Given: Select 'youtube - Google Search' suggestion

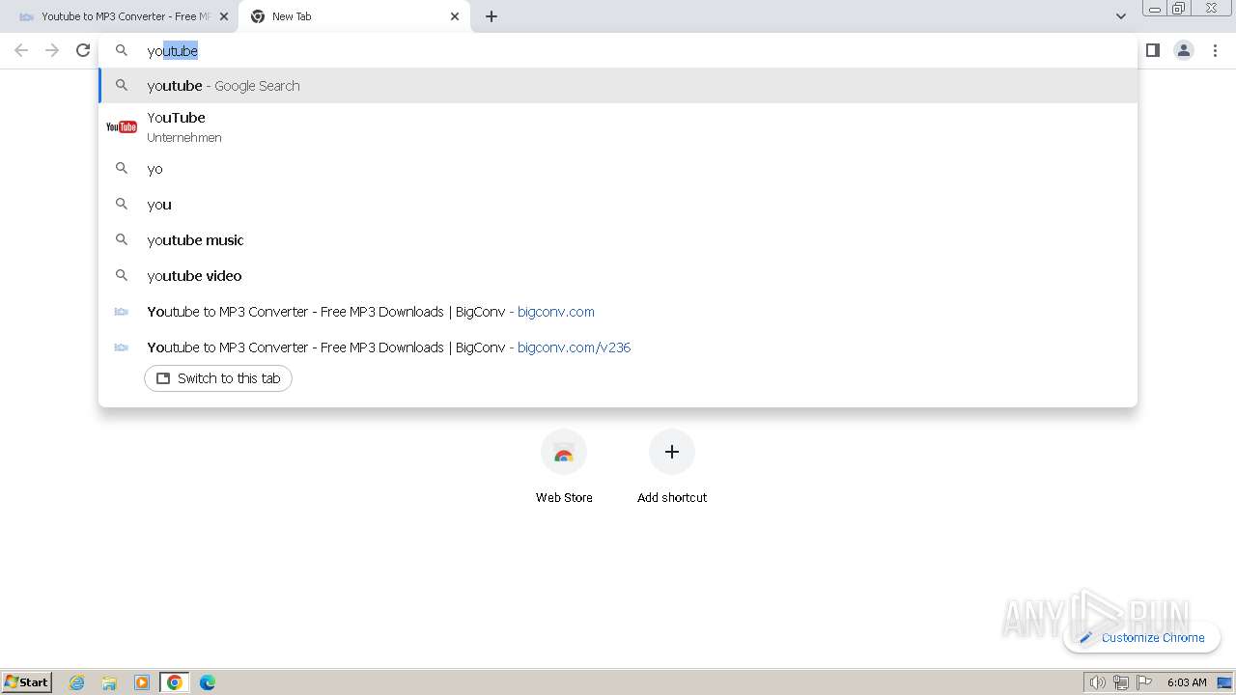Looking at the screenshot, I should point(618,86).
